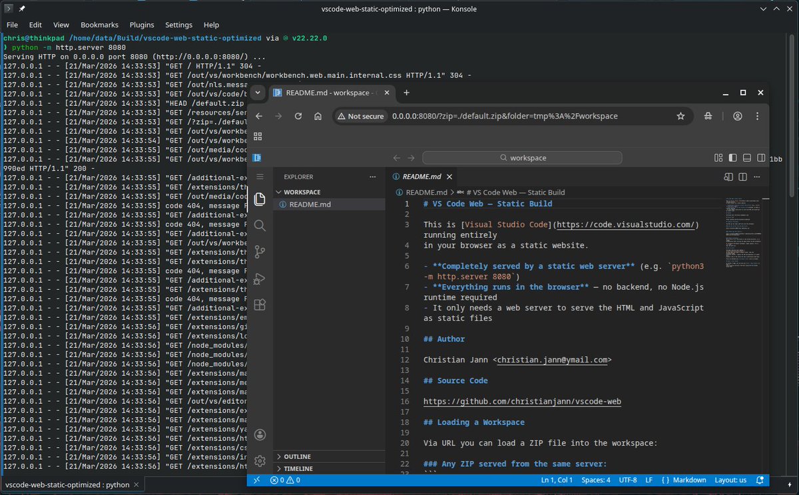This screenshot has height=495, width=799.
Task: Click browser Back arrow button
Action: click(259, 116)
